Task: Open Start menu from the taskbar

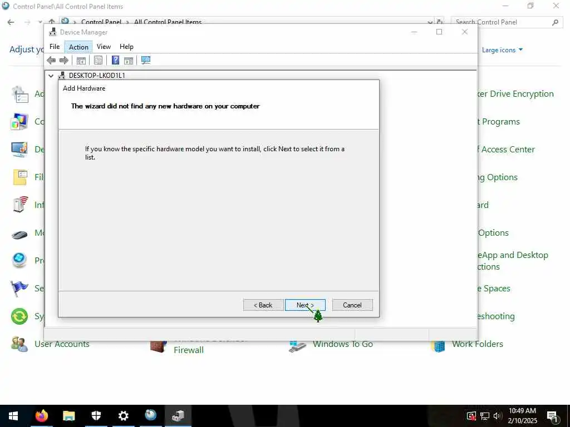Action: pos(13,416)
